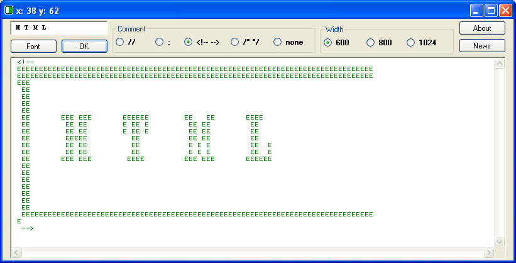Image resolution: width=516 pixels, height=263 pixels.
Task: Click the horizontal scrollbar right arrow
Action: tap(488, 253)
